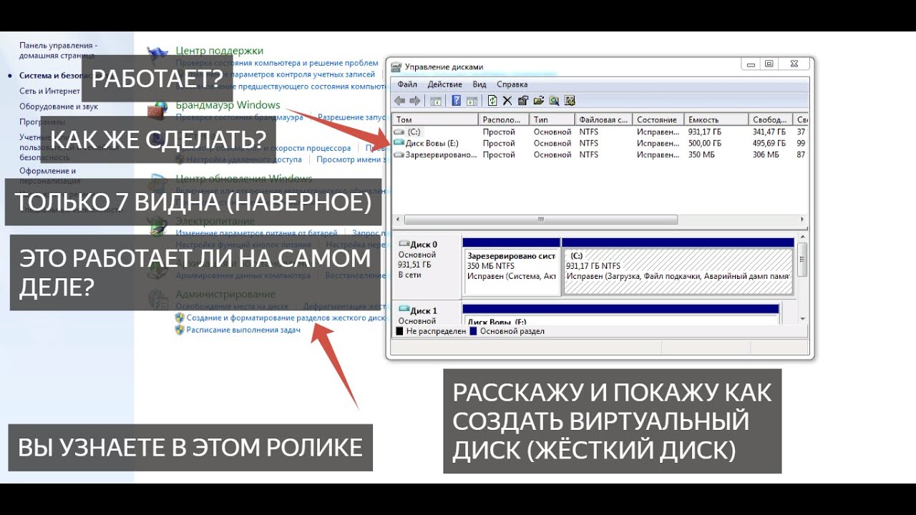The width and height of the screenshot is (916, 515).
Task: Click the vertical scrollbar thumb in disk pane
Action: 803,259
